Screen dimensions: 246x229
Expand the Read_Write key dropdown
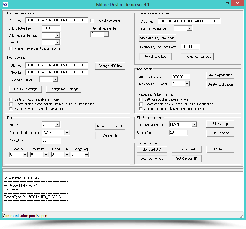point(67,155)
